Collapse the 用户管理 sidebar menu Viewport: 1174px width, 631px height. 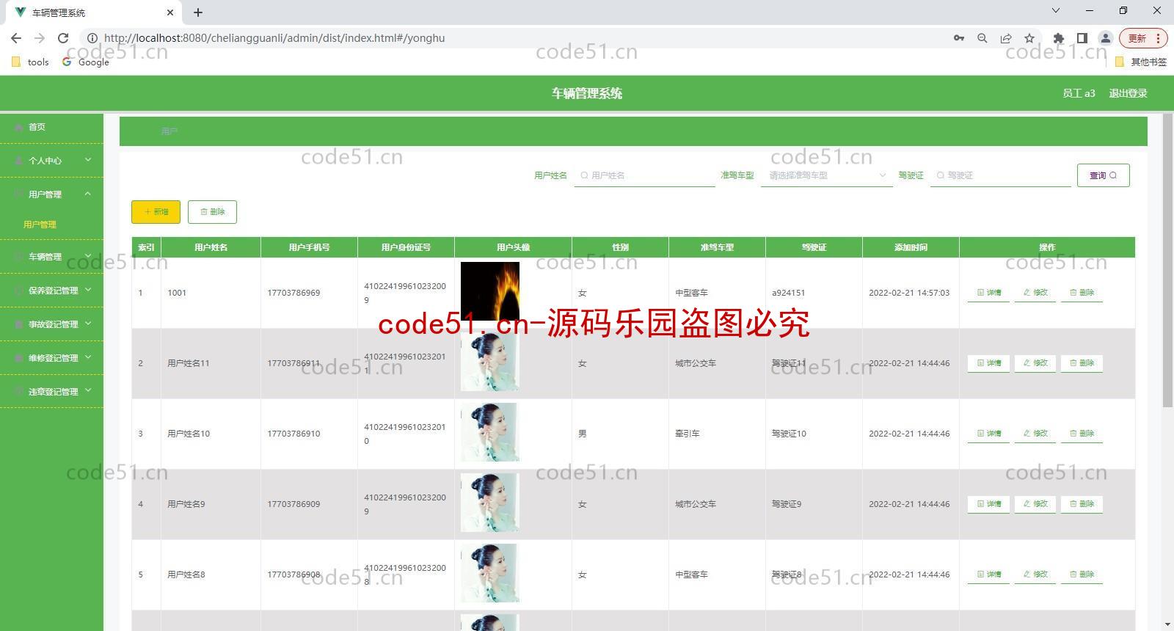click(51, 194)
